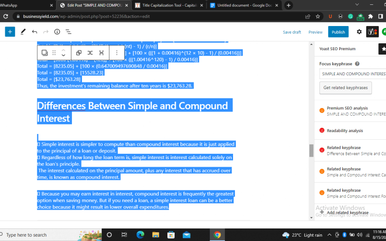Click the block move up/down arrows
This screenshot has height=241, width=386.
(63, 53)
